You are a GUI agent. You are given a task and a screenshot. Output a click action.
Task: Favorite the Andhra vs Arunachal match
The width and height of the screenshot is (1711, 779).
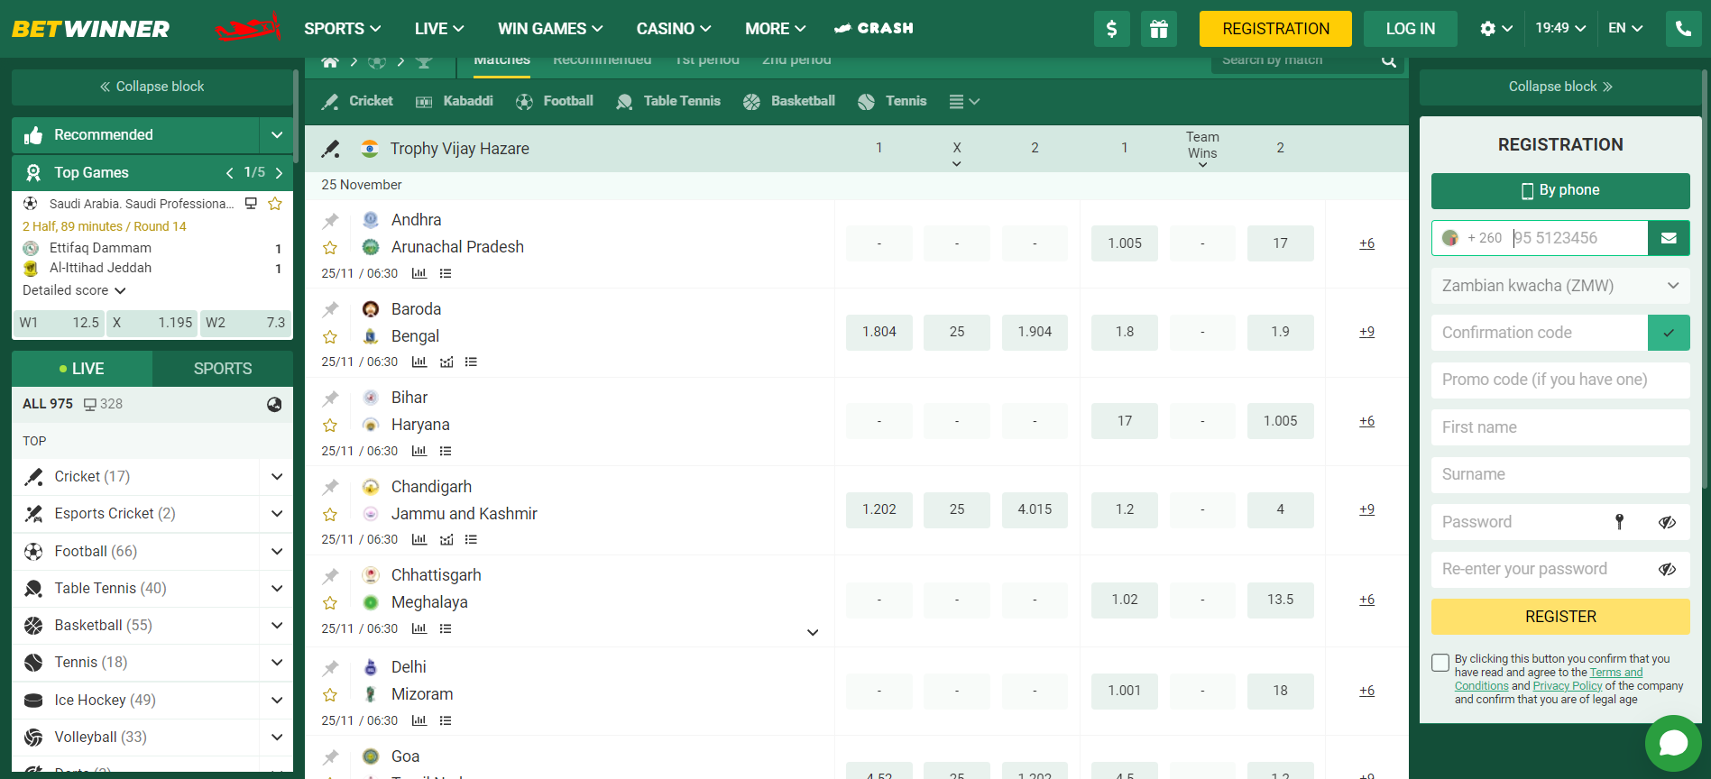coord(330,247)
